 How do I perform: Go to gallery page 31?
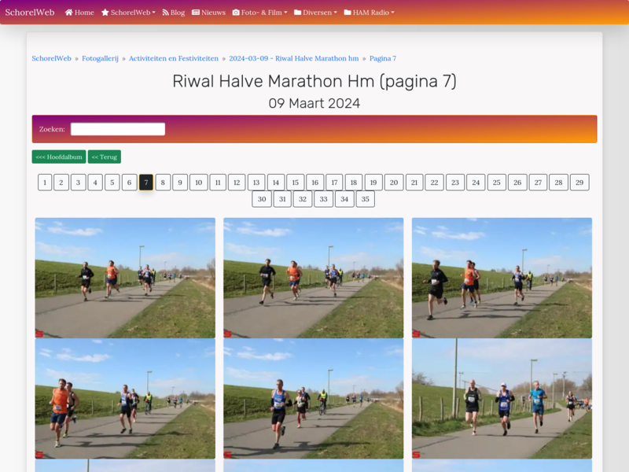click(282, 199)
